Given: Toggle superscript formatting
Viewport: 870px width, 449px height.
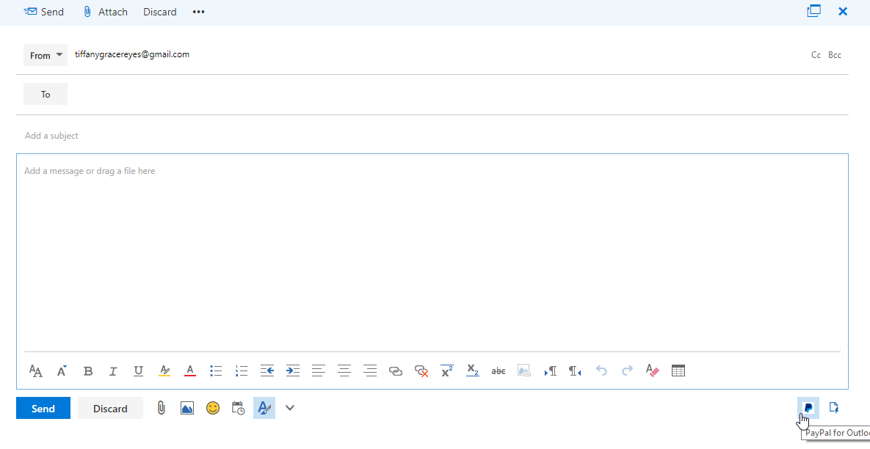Looking at the screenshot, I should [447, 370].
